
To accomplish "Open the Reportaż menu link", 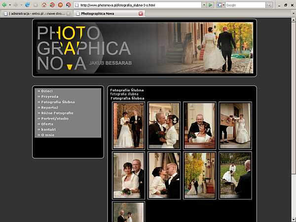I will [49, 108].
